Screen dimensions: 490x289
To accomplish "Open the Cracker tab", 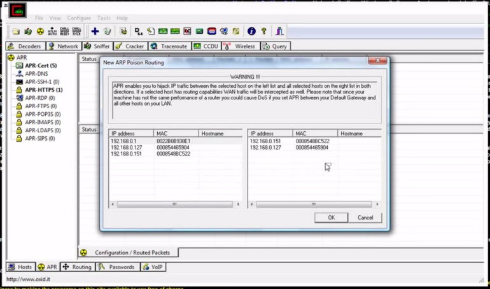I will tap(130, 46).
